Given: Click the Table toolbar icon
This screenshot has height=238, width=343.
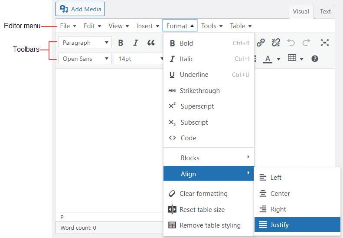Looking at the screenshot, I should 292,58.
